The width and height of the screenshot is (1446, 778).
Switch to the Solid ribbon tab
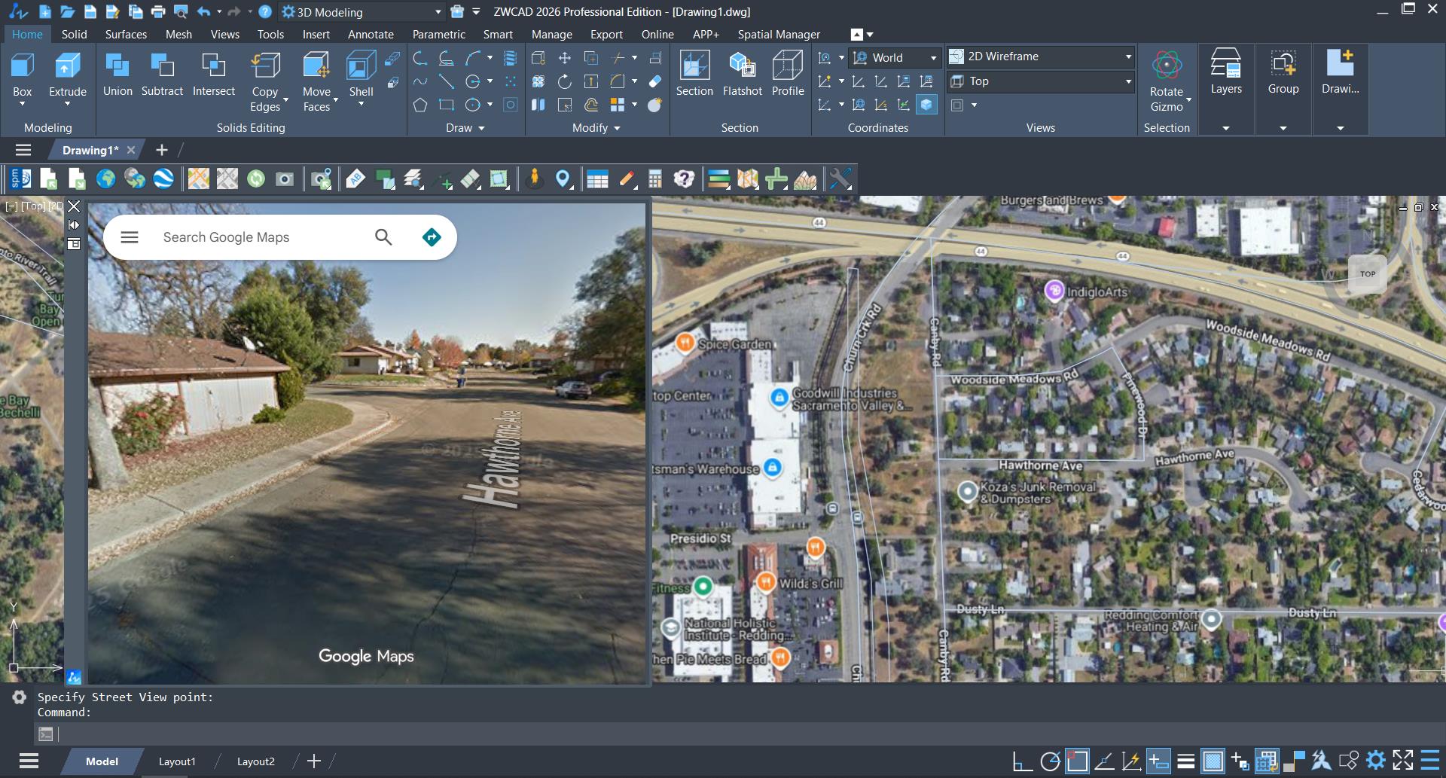[x=73, y=34]
